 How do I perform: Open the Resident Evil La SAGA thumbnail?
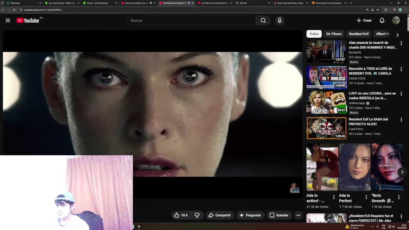[327, 128]
